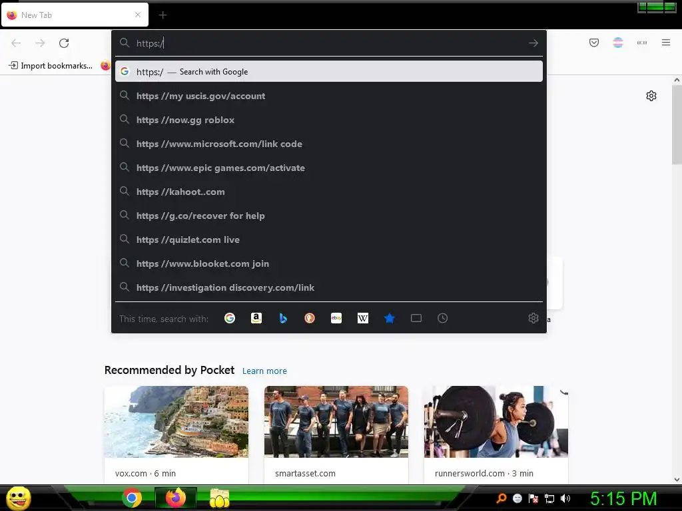Viewport: 682px width, 511px height.
Task: Click Import bookmarks in the bookmarks toolbar
Action: click(51, 66)
